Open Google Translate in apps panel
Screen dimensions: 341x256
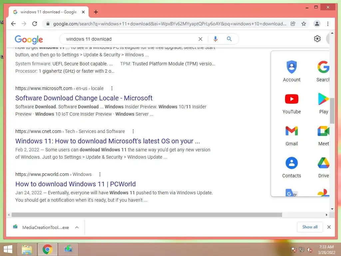point(291,193)
